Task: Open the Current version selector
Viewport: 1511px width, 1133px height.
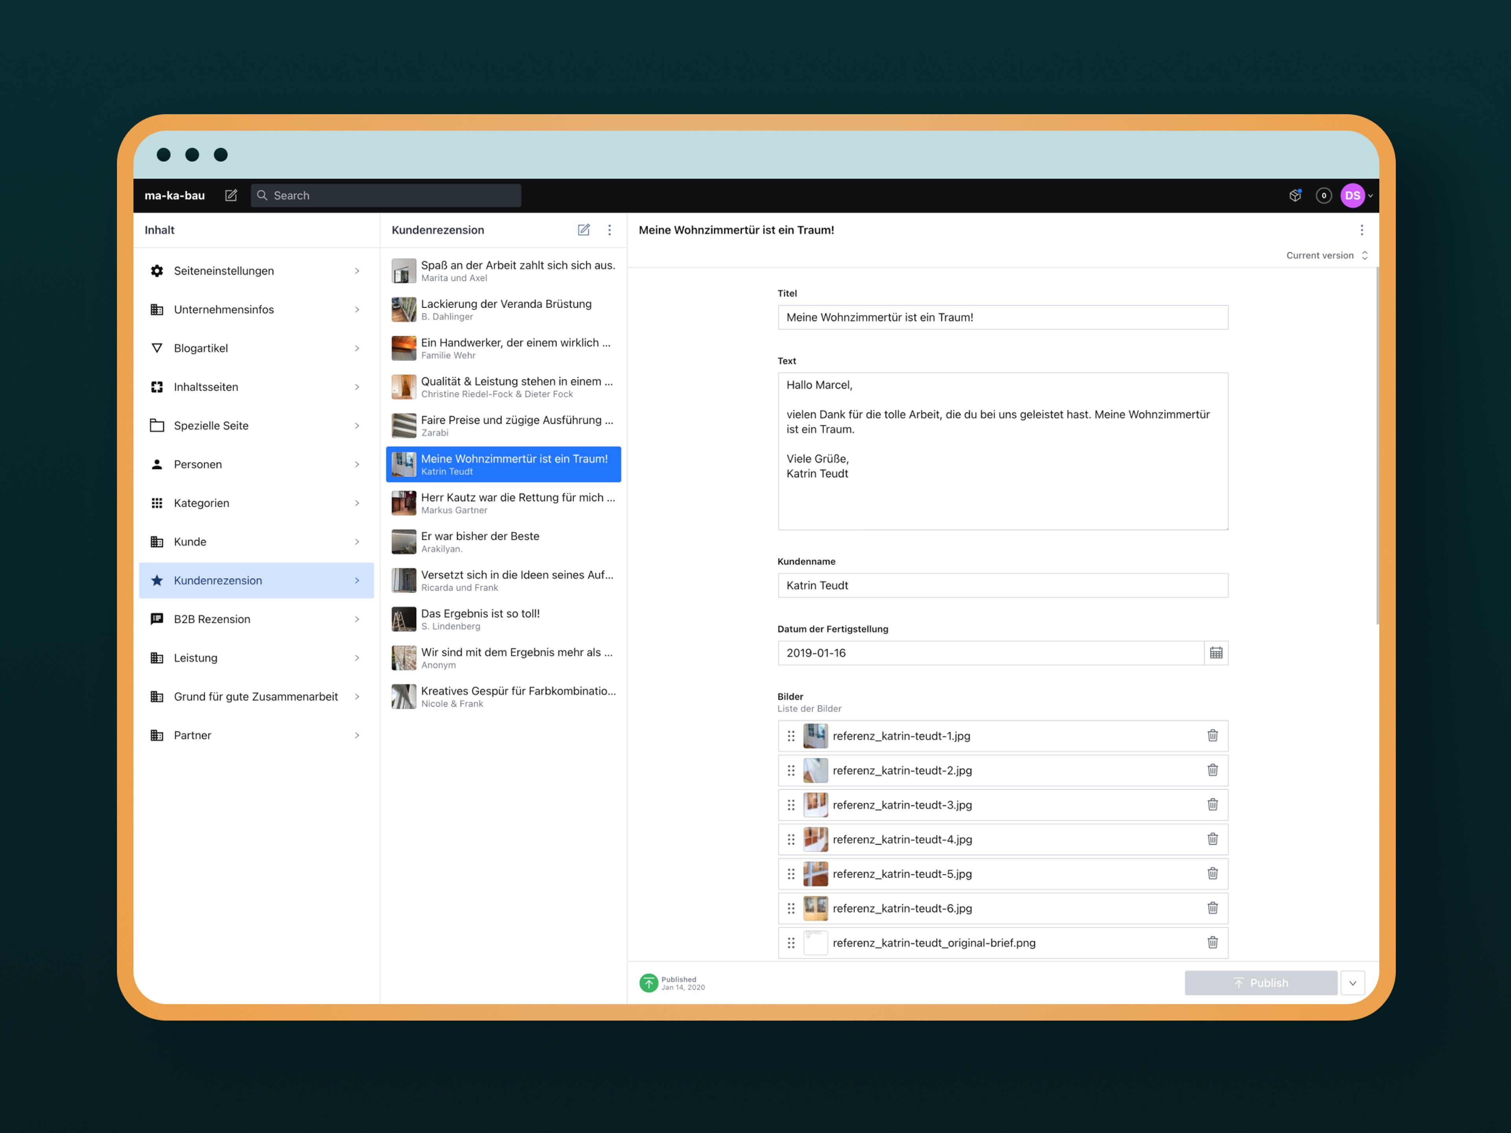Action: 1326,255
